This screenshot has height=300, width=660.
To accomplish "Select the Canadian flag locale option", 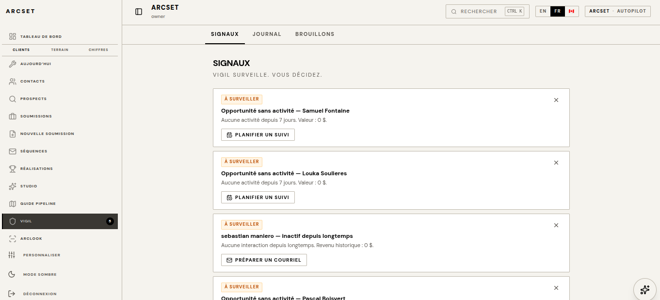I will point(571,11).
